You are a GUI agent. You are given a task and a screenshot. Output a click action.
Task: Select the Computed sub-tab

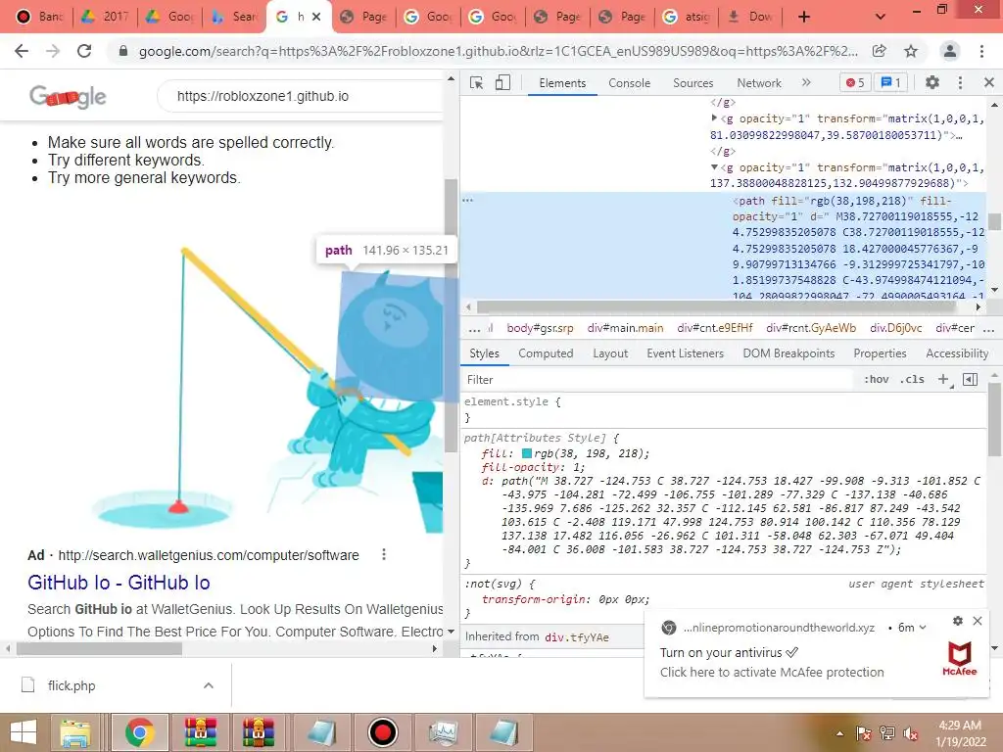tap(546, 353)
